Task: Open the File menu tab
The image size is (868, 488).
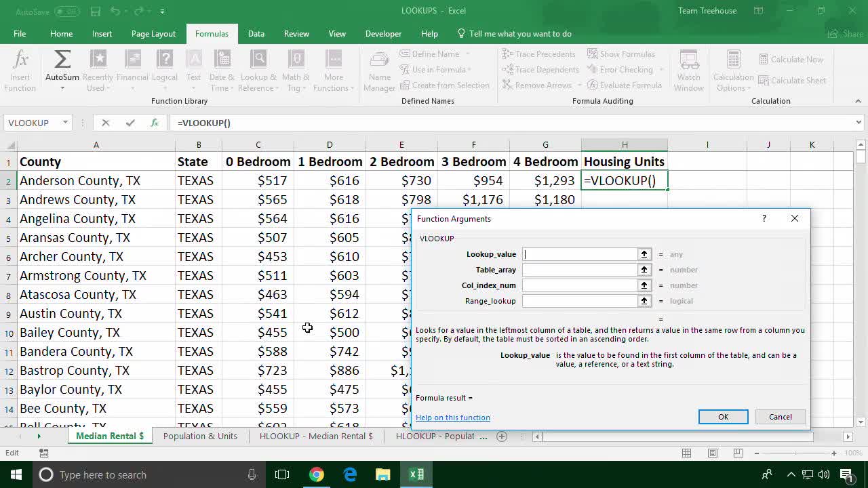Action: [20, 34]
